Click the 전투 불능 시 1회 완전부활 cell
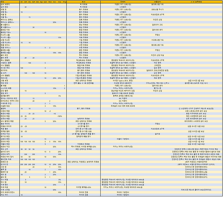223x197 pixels. 84,83
